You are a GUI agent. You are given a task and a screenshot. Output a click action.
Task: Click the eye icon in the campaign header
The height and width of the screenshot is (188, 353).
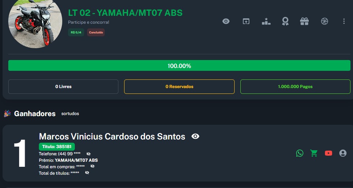point(226,21)
